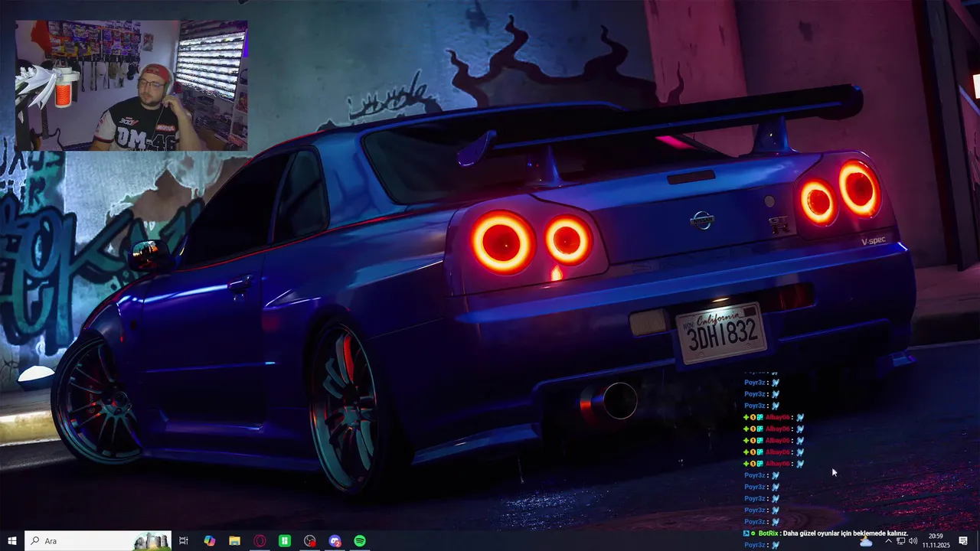Switch to Opera GX browser
The height and width of the screenshot is (551, 980).
pos(260,541)
